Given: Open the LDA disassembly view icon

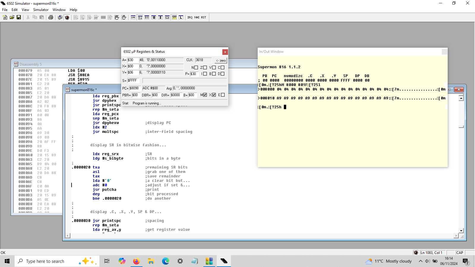Looking at the screenshot, I should tap(133, 18).
